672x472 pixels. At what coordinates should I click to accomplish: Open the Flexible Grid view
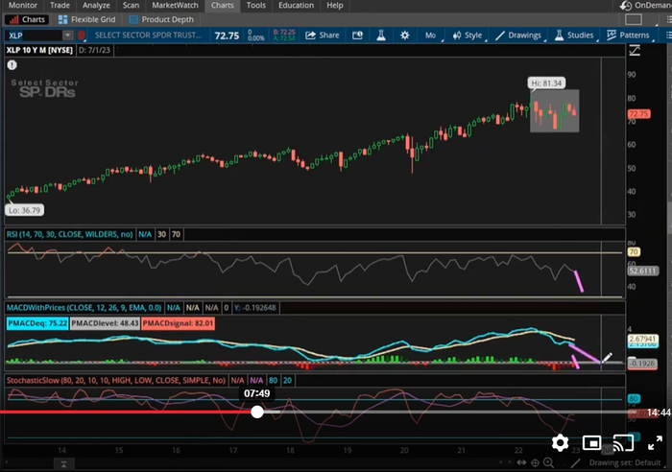tap(87, 20)
